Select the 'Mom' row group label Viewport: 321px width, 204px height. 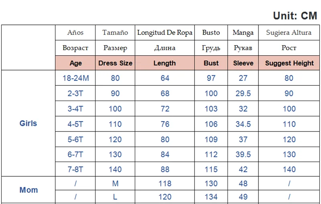(x=28, y=190)
